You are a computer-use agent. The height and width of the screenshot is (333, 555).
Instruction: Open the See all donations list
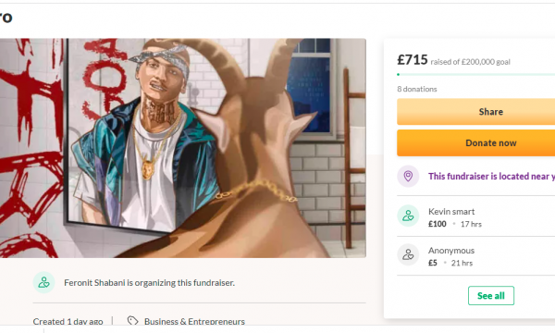(491, 295)
